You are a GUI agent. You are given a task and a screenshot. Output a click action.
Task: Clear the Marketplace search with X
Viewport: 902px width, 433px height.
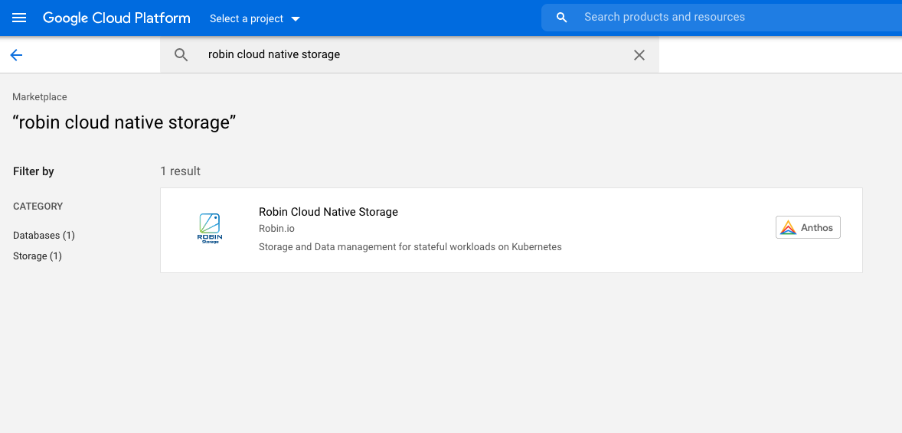tap(639, 54)
